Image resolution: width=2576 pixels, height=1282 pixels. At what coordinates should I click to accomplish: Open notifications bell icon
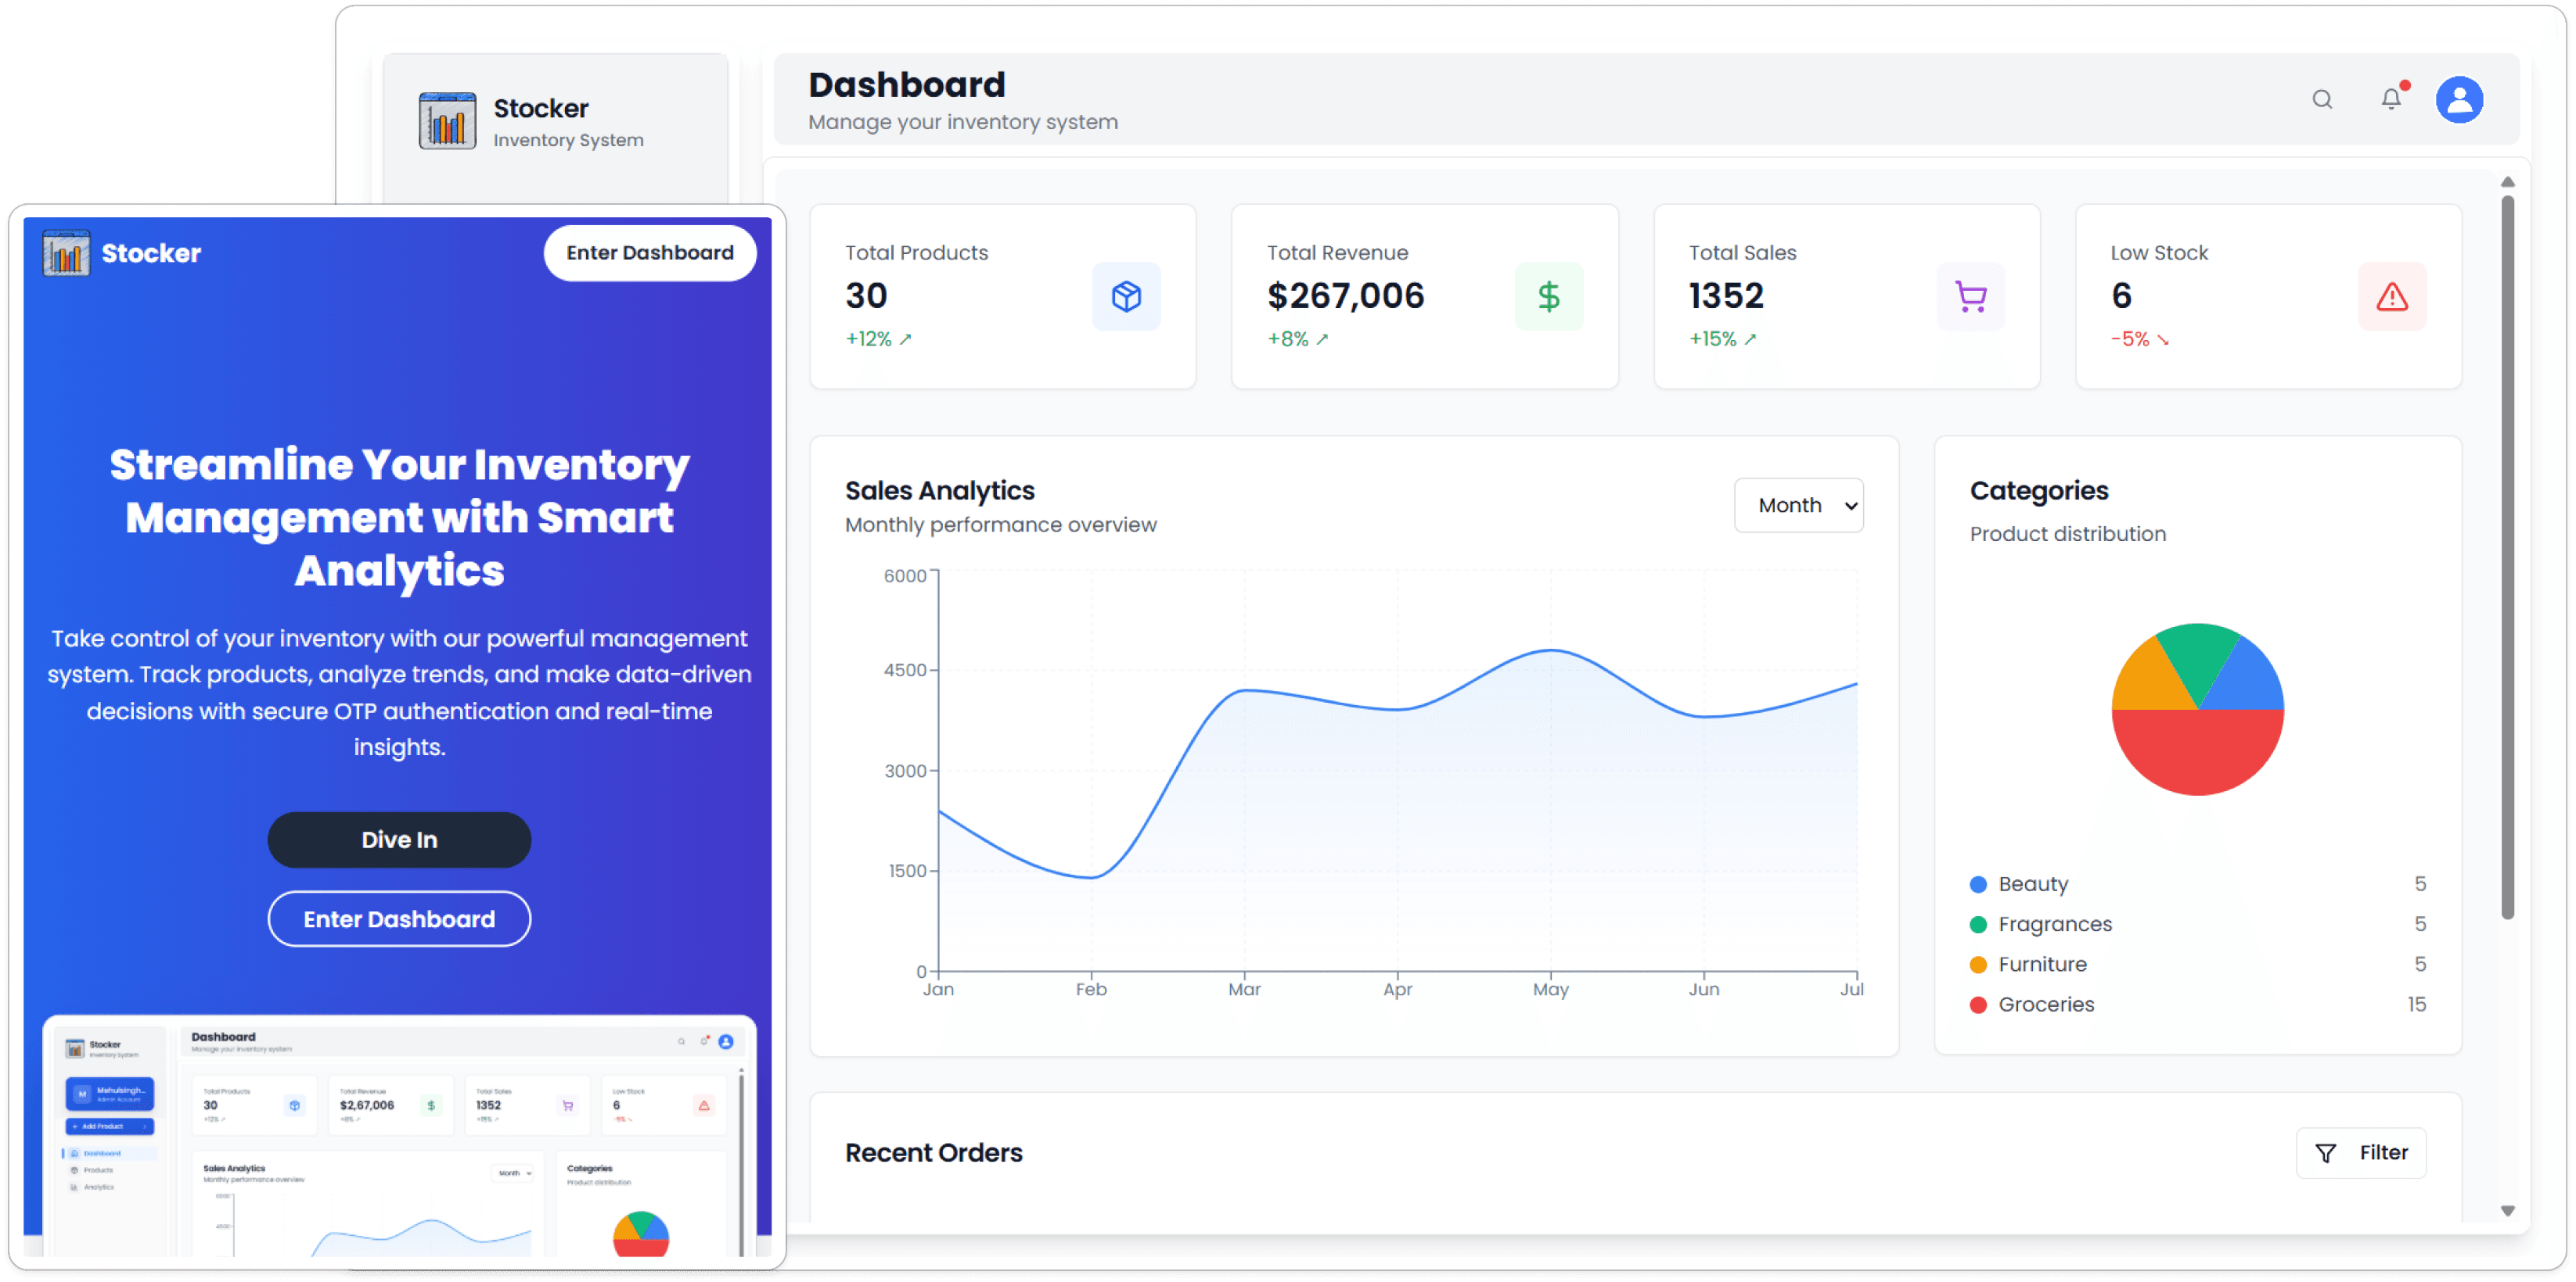2390,99
